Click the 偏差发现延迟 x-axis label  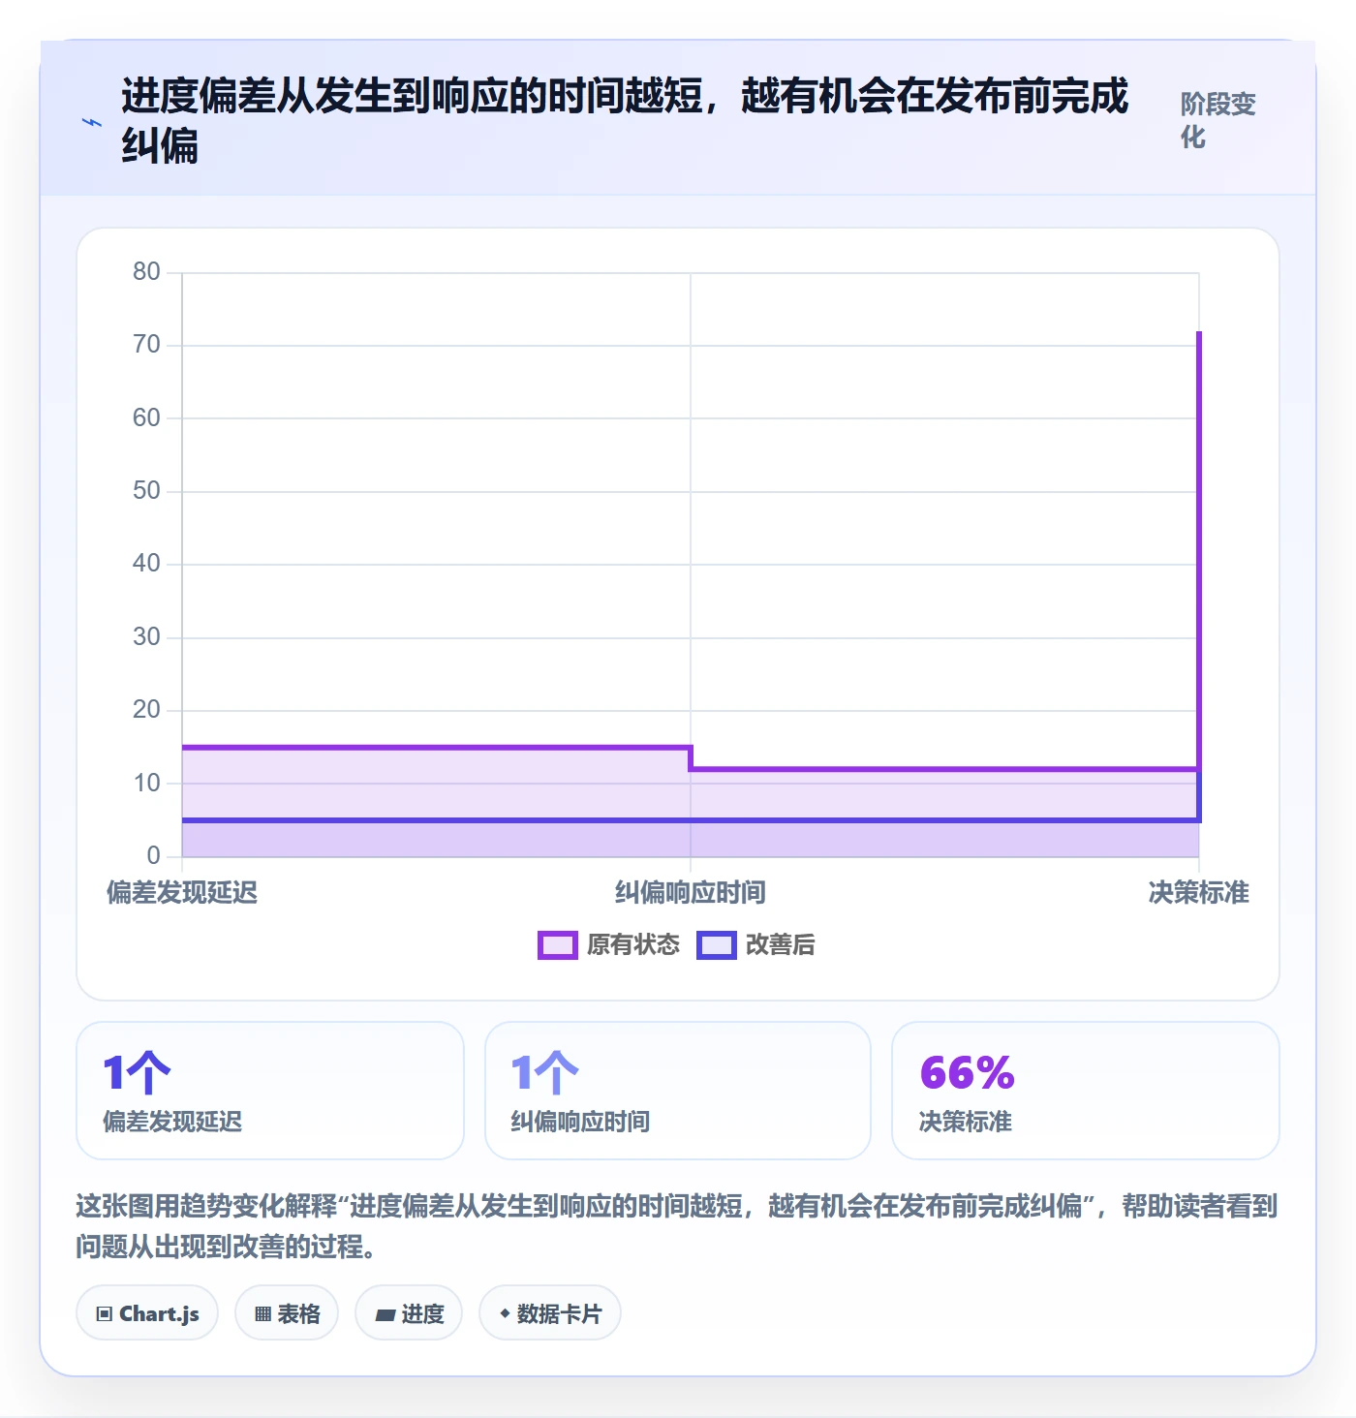[x=182, y=893]
